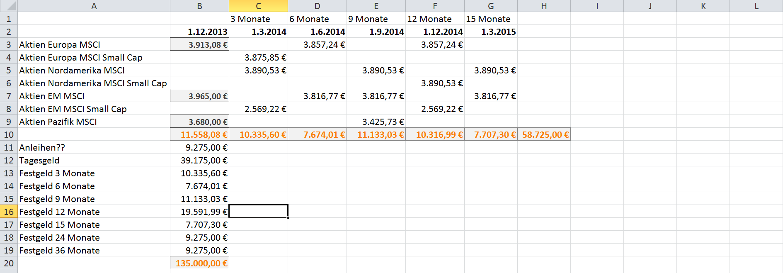Click 'Aktien Europa MSCI Small Cap' label

point(81,57)
